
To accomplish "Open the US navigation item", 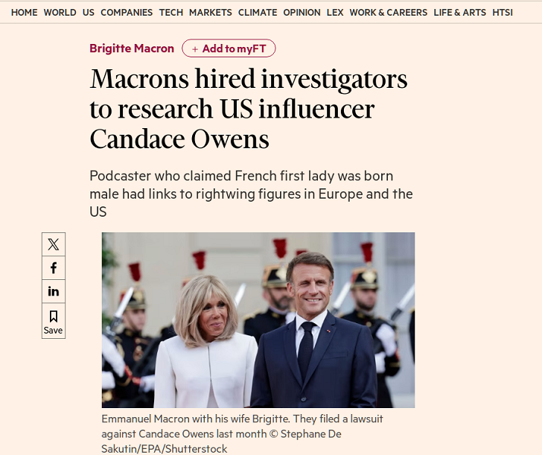I will click(89, 13).
